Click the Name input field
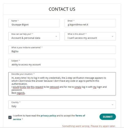Image resolution: width=124 pixels, height=128 pixels. [34, 23]
